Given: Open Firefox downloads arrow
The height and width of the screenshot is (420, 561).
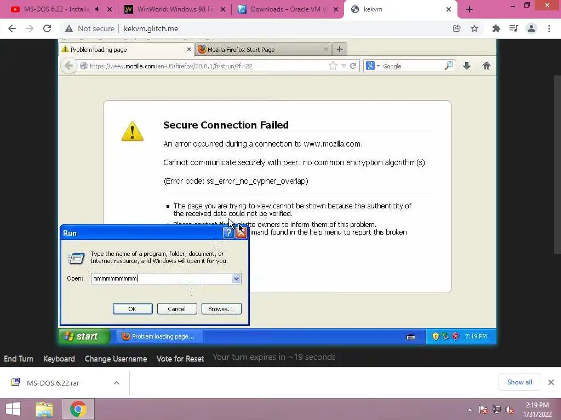Looking at the screenshot, I should (467, 66).
